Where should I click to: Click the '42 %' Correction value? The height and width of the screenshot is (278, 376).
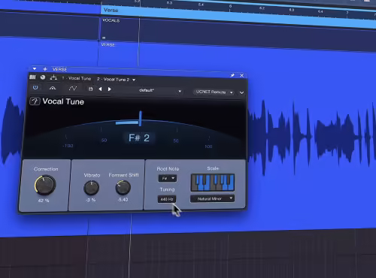pyautogui.click(x=44, y=201)
